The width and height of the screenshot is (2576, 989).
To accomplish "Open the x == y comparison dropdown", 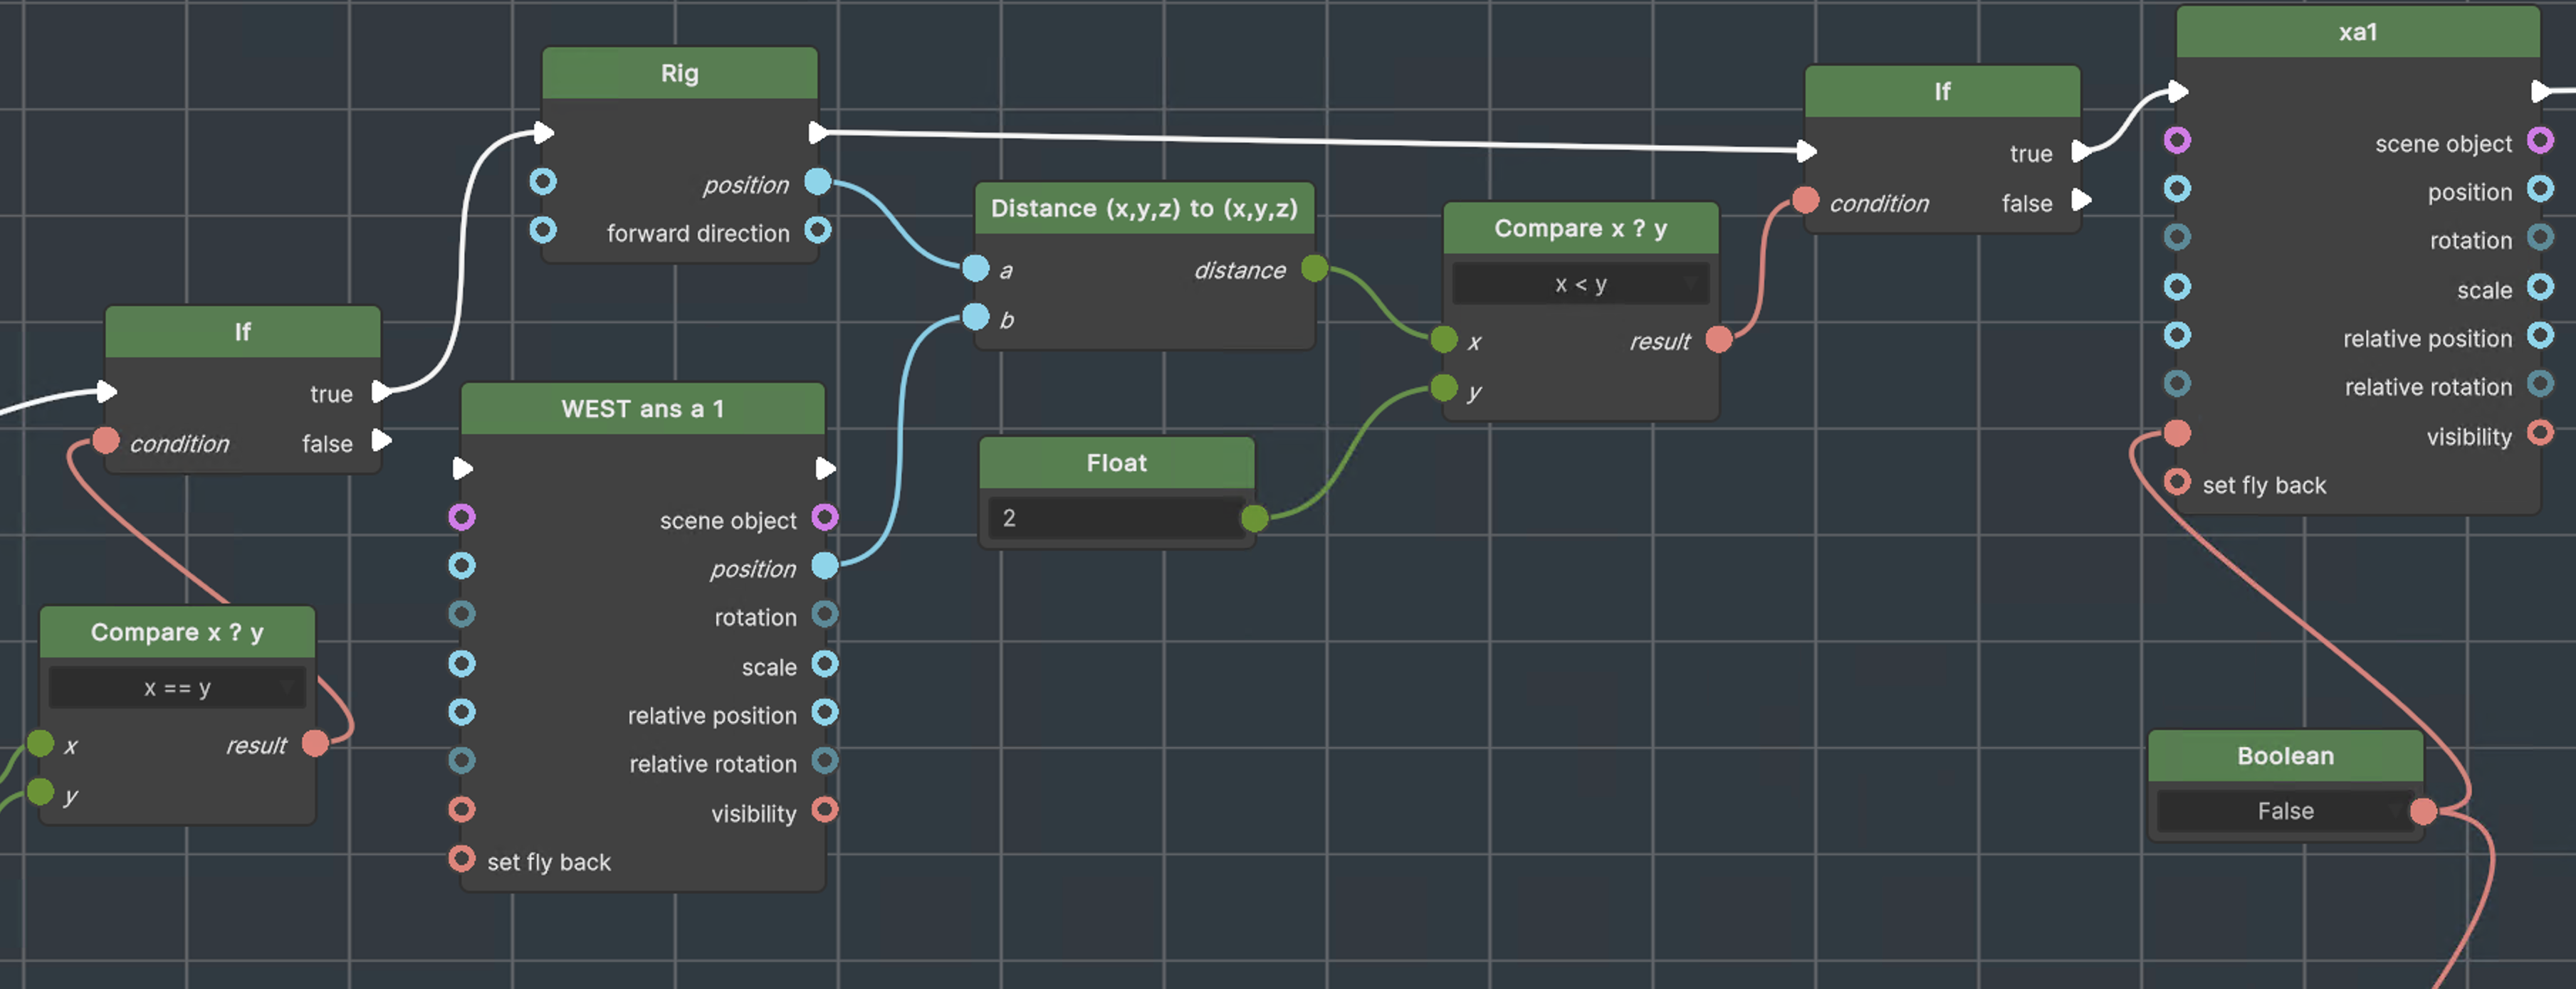I will 177,687.
